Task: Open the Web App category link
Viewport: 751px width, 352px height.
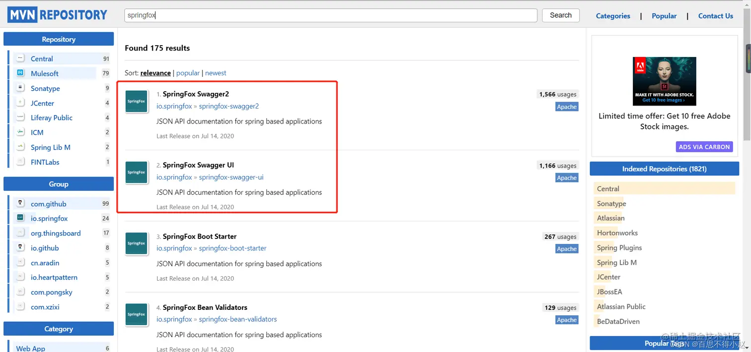Action: coord(31,349)
